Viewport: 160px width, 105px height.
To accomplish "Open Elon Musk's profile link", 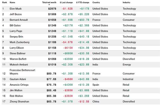I will click(15, 9).
